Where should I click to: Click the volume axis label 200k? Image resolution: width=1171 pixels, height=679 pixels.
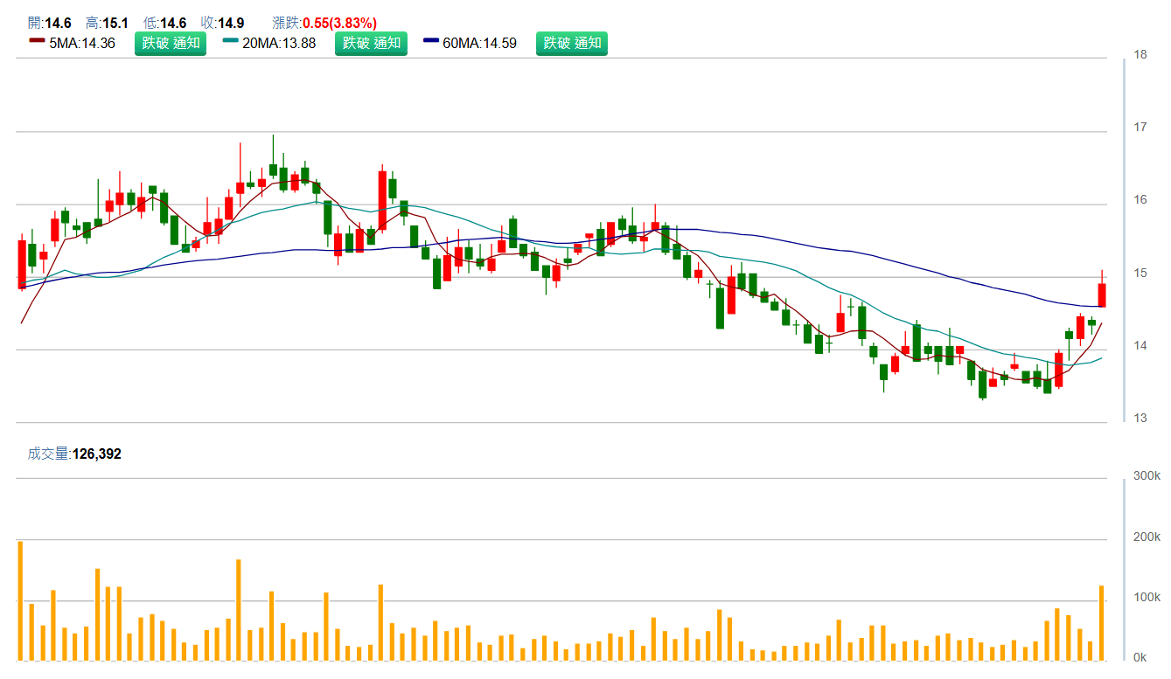tap(1147, 537)
